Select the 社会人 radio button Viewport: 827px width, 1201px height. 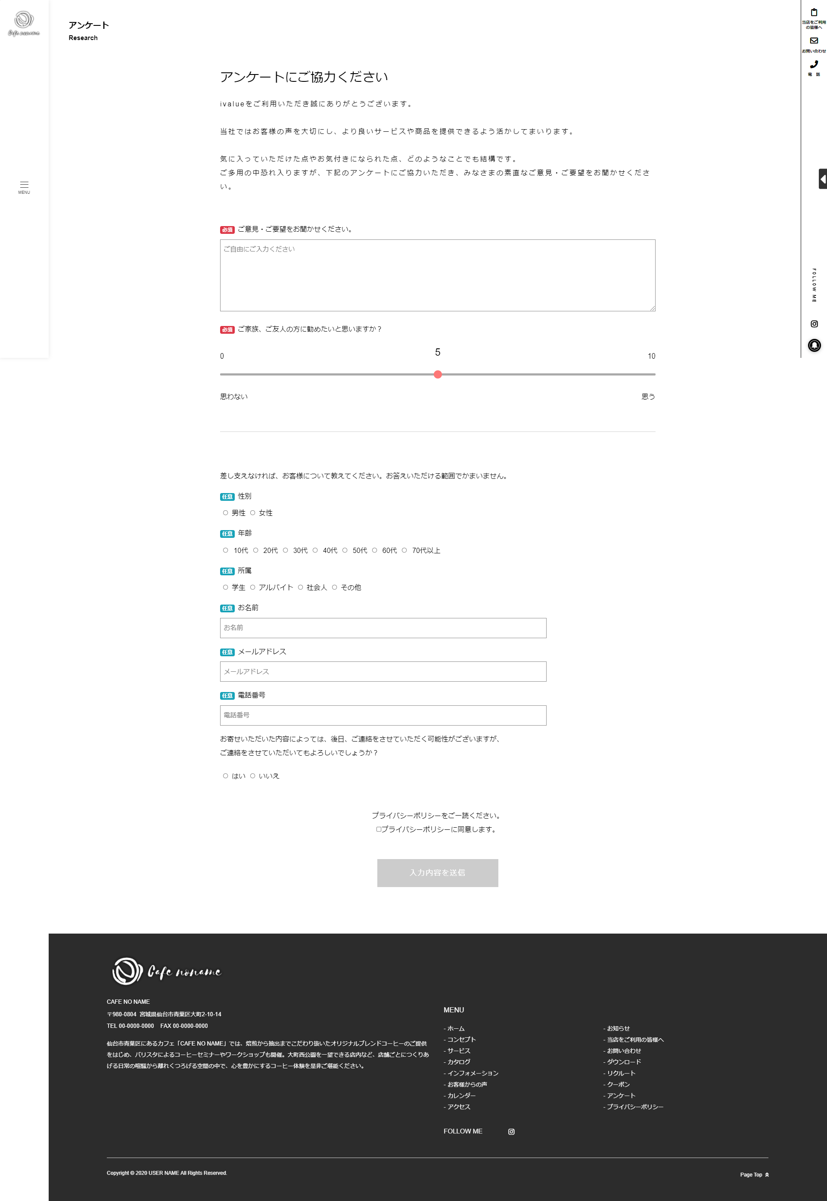(300, 587)
